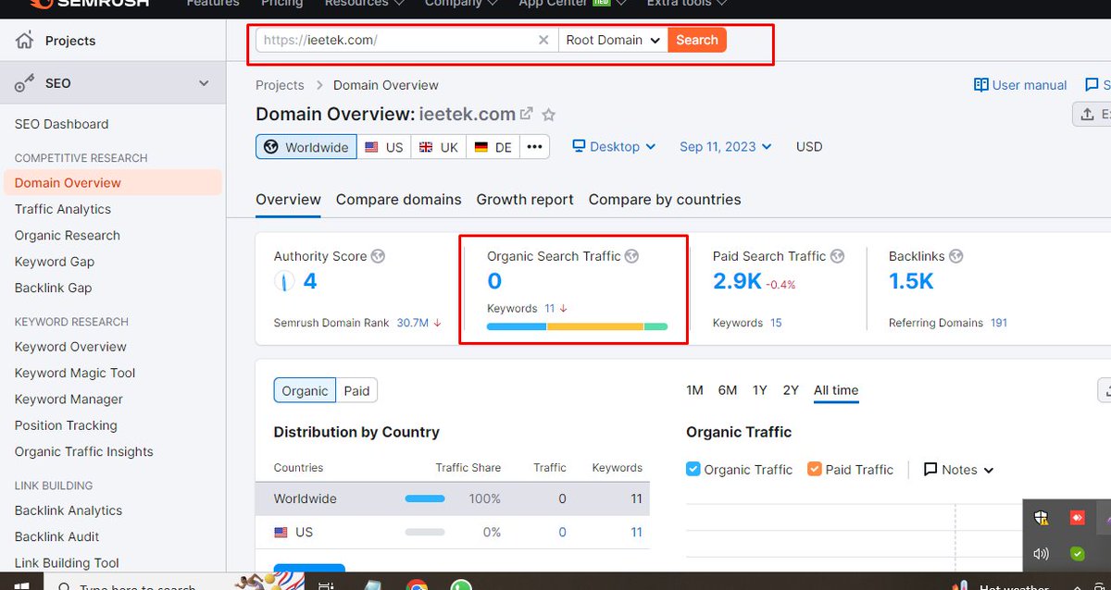This screenshot has width=1111, height=590.
Task: Switch to the Overview tab
Action: pyautogui.click(x=288, y=200)
